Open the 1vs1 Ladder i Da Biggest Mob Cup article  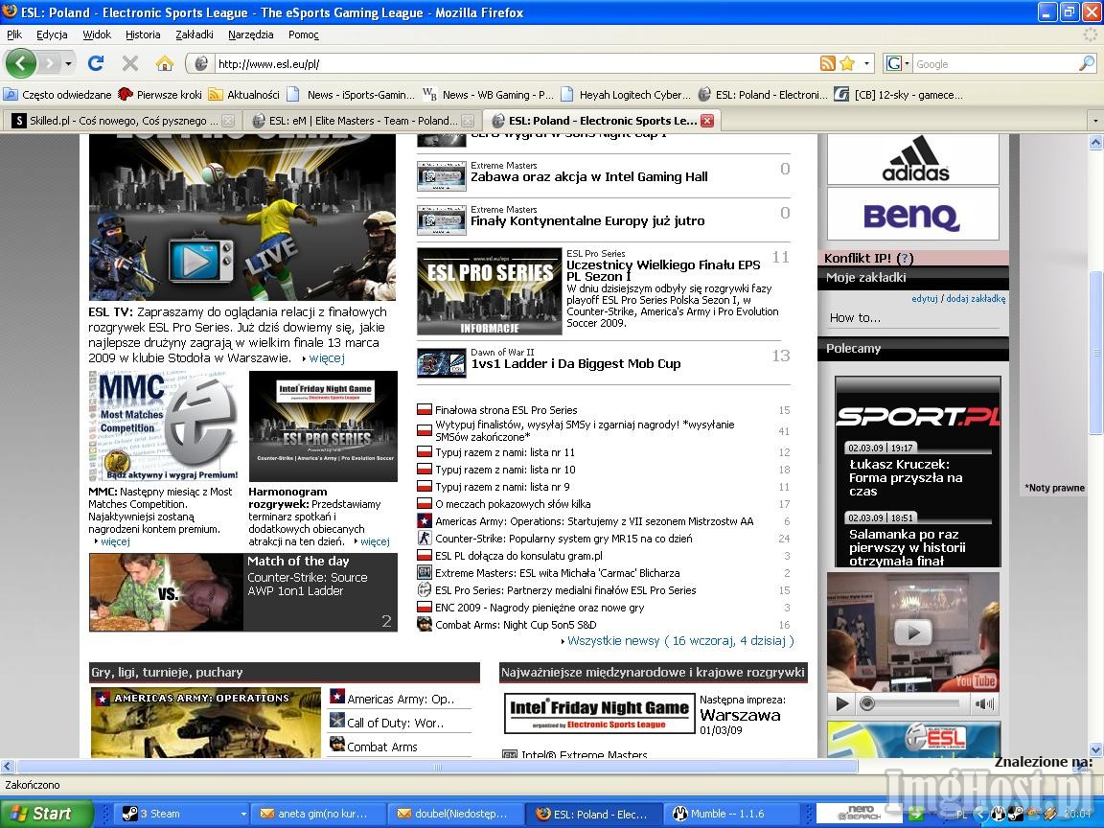575,364
